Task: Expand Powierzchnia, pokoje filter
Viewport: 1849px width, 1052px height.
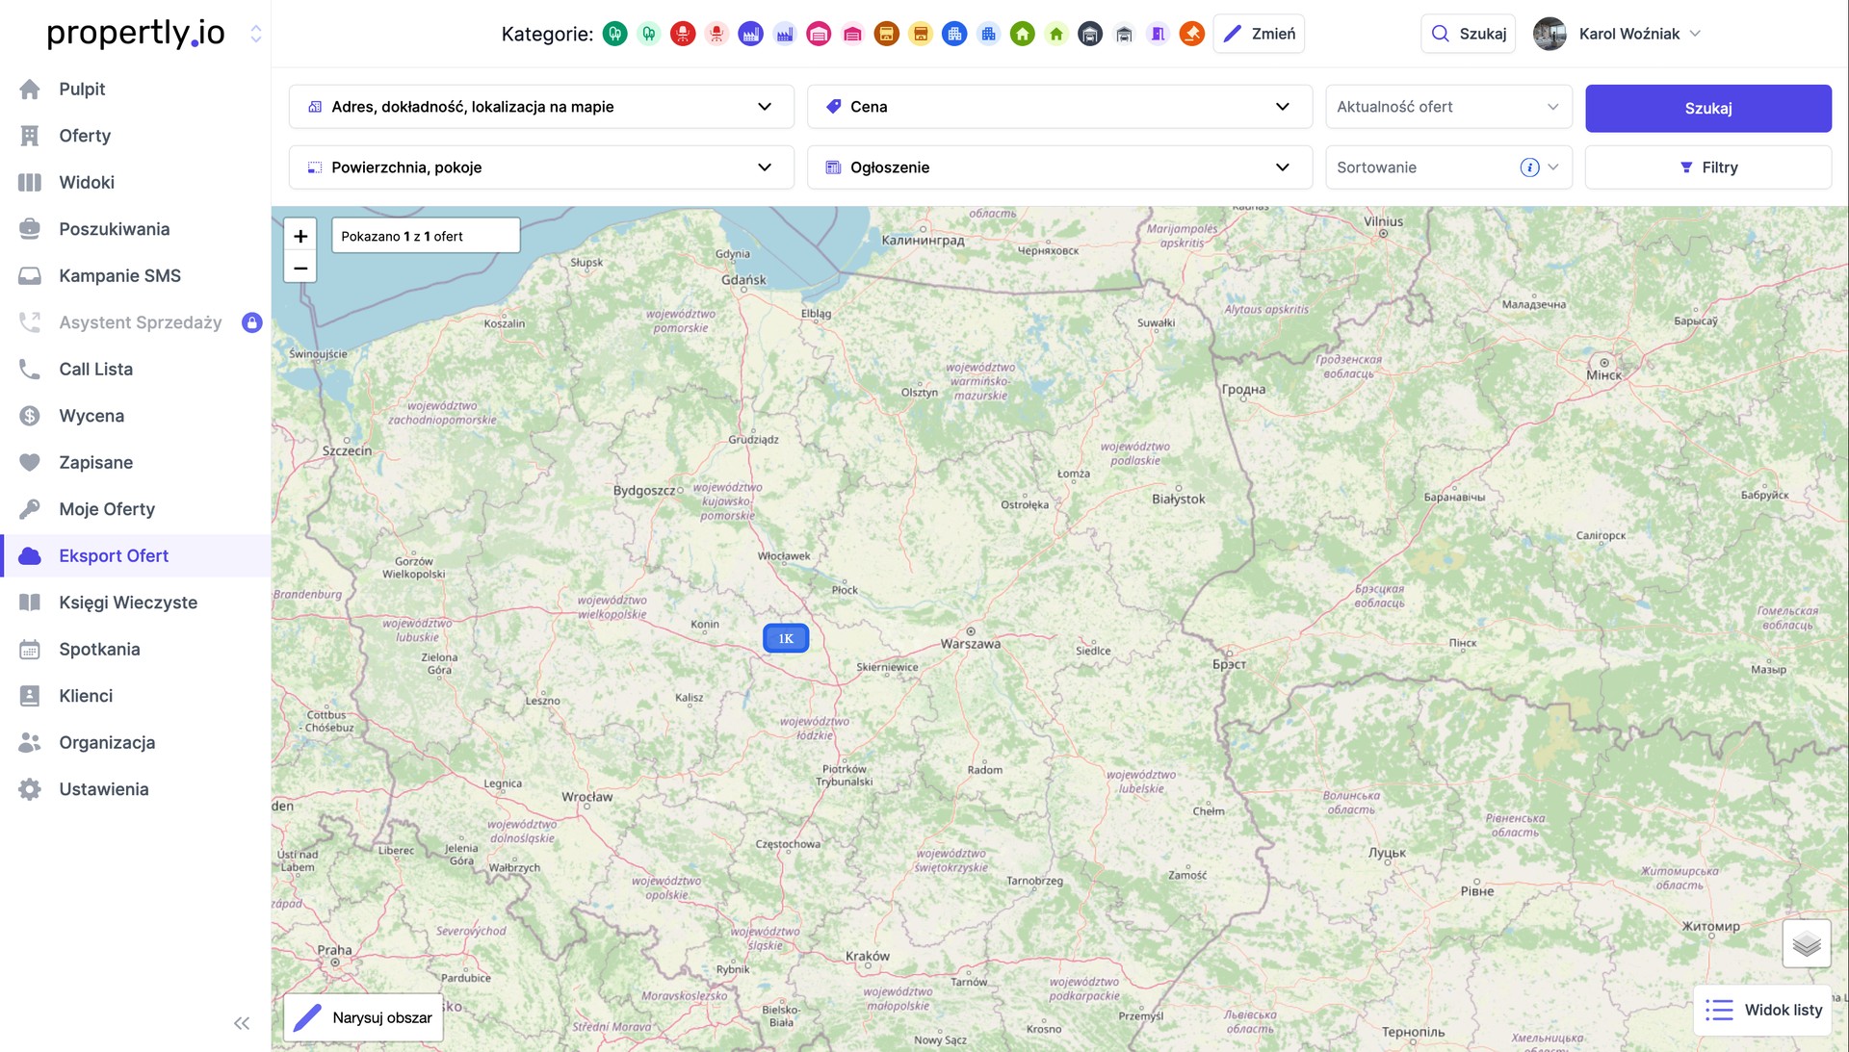Action: [540, 167]
